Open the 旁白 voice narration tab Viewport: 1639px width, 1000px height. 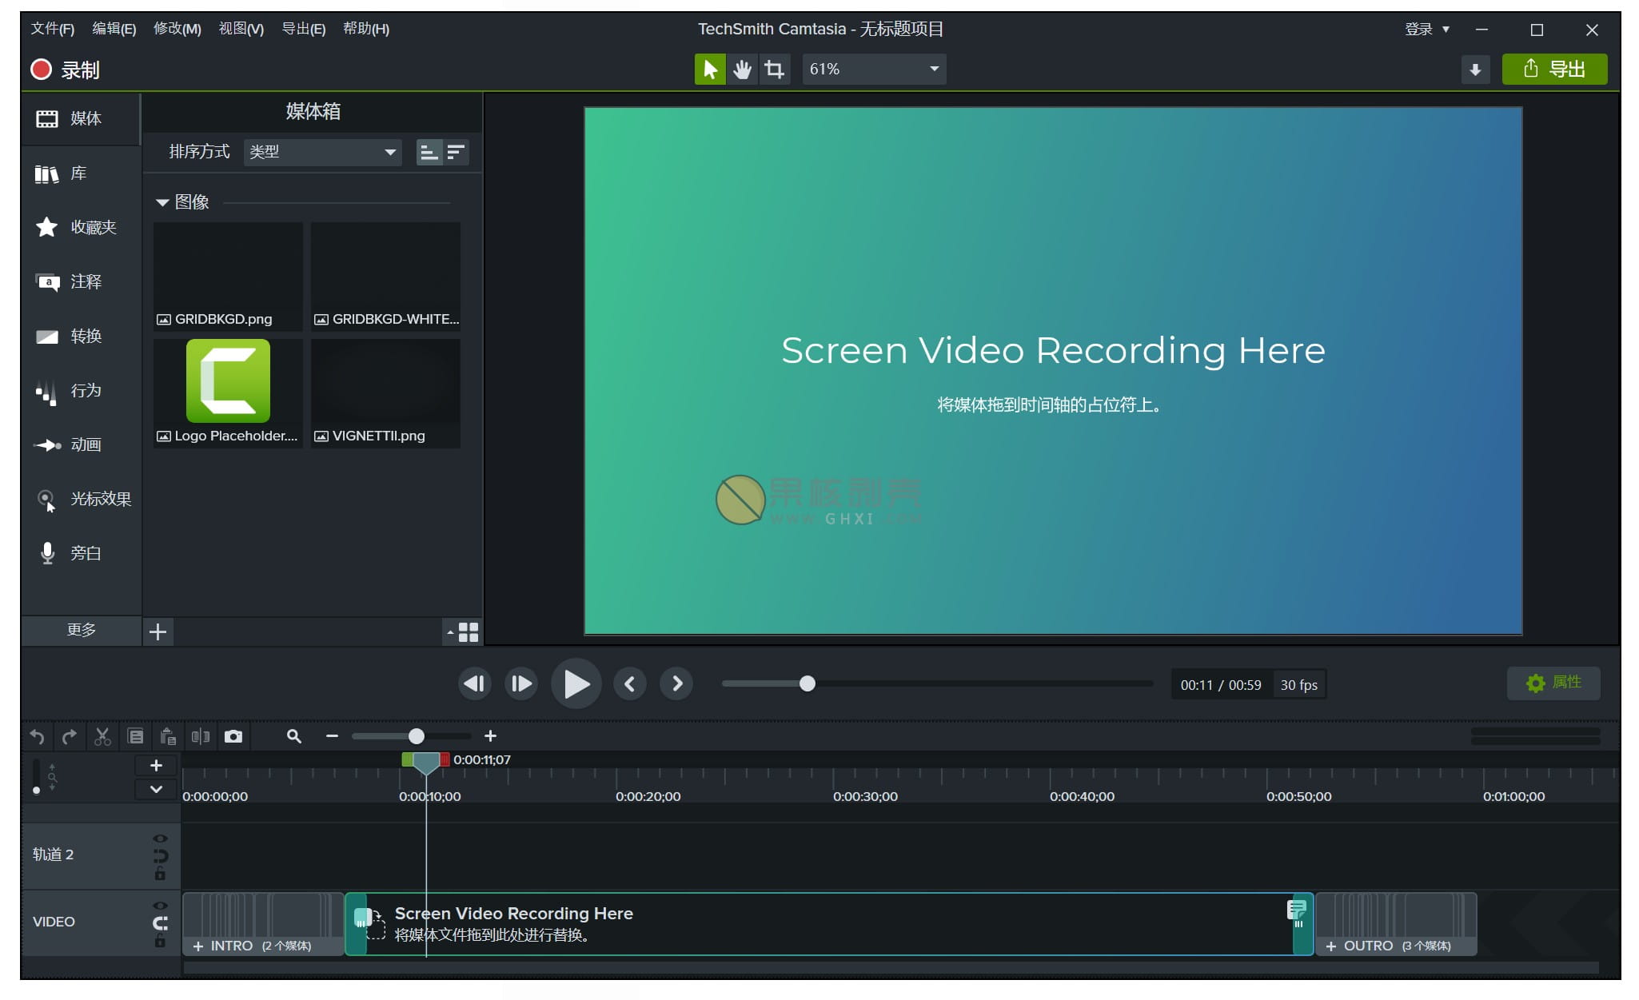click(x=81, y=554)
